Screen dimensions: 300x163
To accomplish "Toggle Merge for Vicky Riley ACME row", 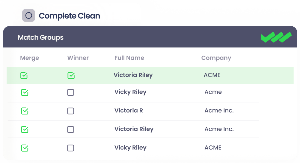I will pos(25,148).
